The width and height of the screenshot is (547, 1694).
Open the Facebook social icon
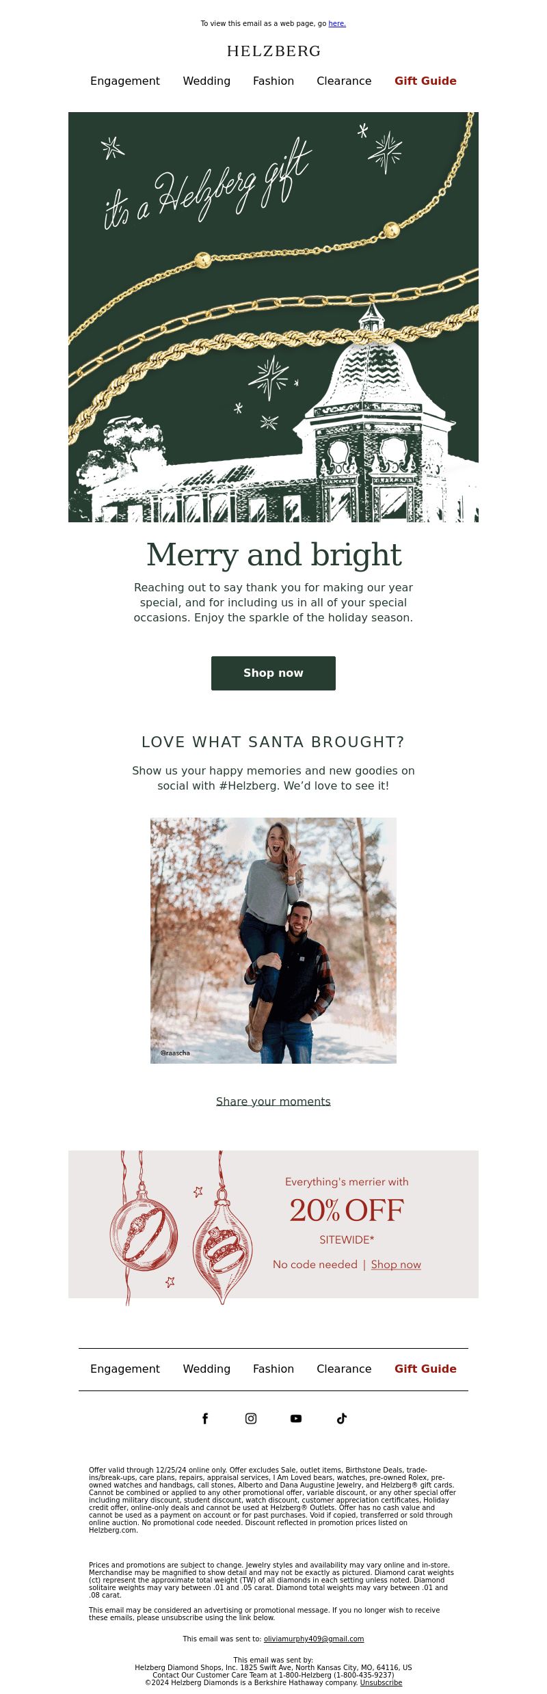pos(205,1419)
